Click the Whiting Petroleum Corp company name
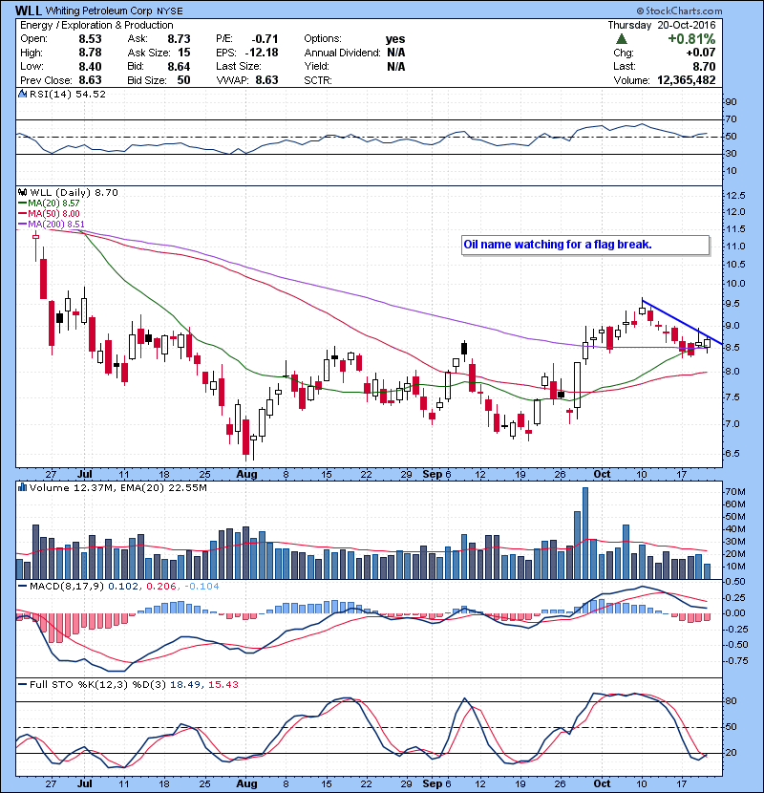Image resolution: width=764 pixels, height=793 pixels. (99, 11)
